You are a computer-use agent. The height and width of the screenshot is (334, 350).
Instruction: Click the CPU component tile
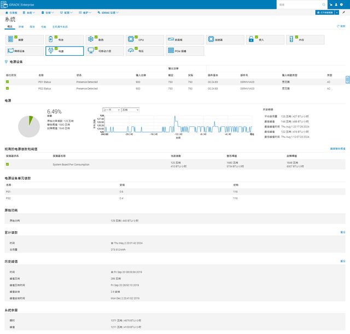click(145, 39)
